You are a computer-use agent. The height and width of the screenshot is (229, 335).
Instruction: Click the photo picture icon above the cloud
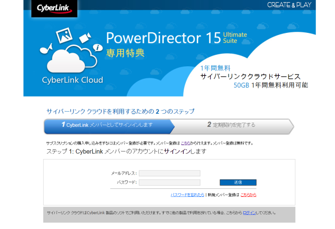click(x=64, y=35)
